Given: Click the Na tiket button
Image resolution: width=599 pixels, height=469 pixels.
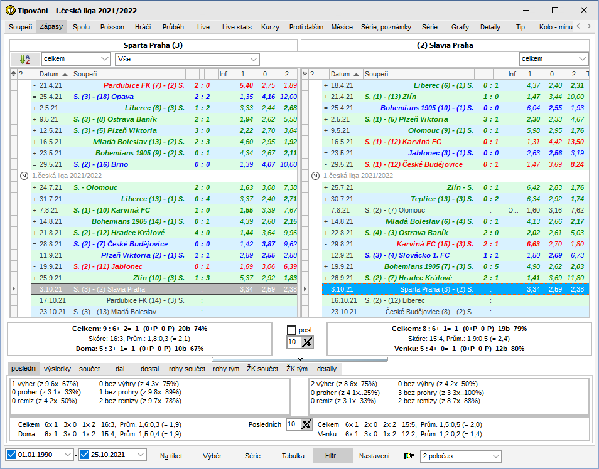Looking at the screenshot, I should pos(171,456).
